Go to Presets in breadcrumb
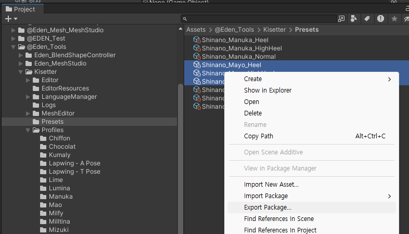409x234 pixels. (307, 30)
